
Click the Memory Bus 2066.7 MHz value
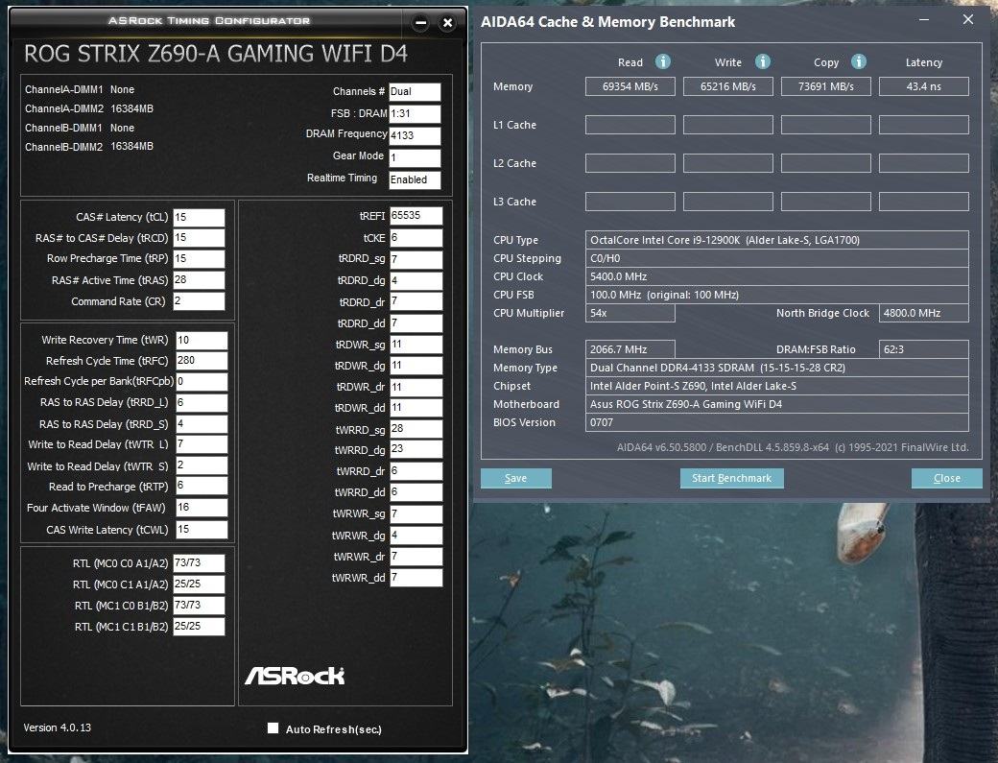[630, 349]
